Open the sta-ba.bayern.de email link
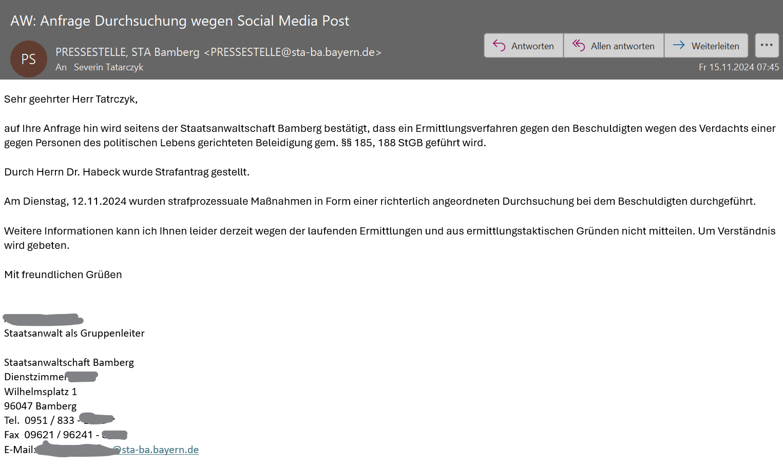783x468 pixels. [x=156, y=450]
